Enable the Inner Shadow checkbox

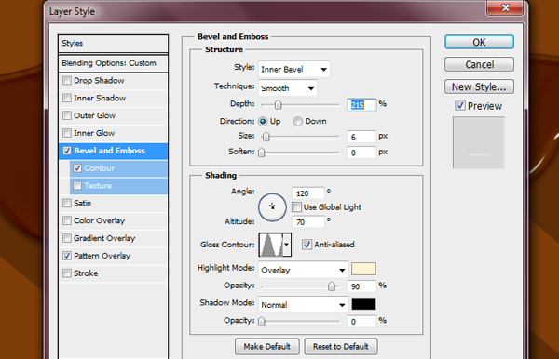(67, 98)
